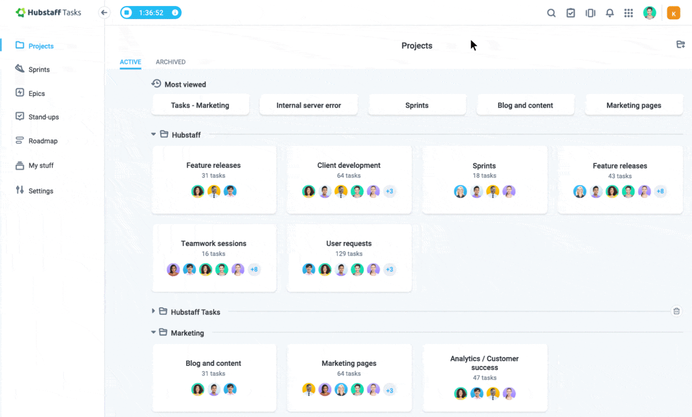Image resolution: width=692 pixels, height=417 pixels.
Task: Open Analytics / Customer success project
Action: pos(485,377)
